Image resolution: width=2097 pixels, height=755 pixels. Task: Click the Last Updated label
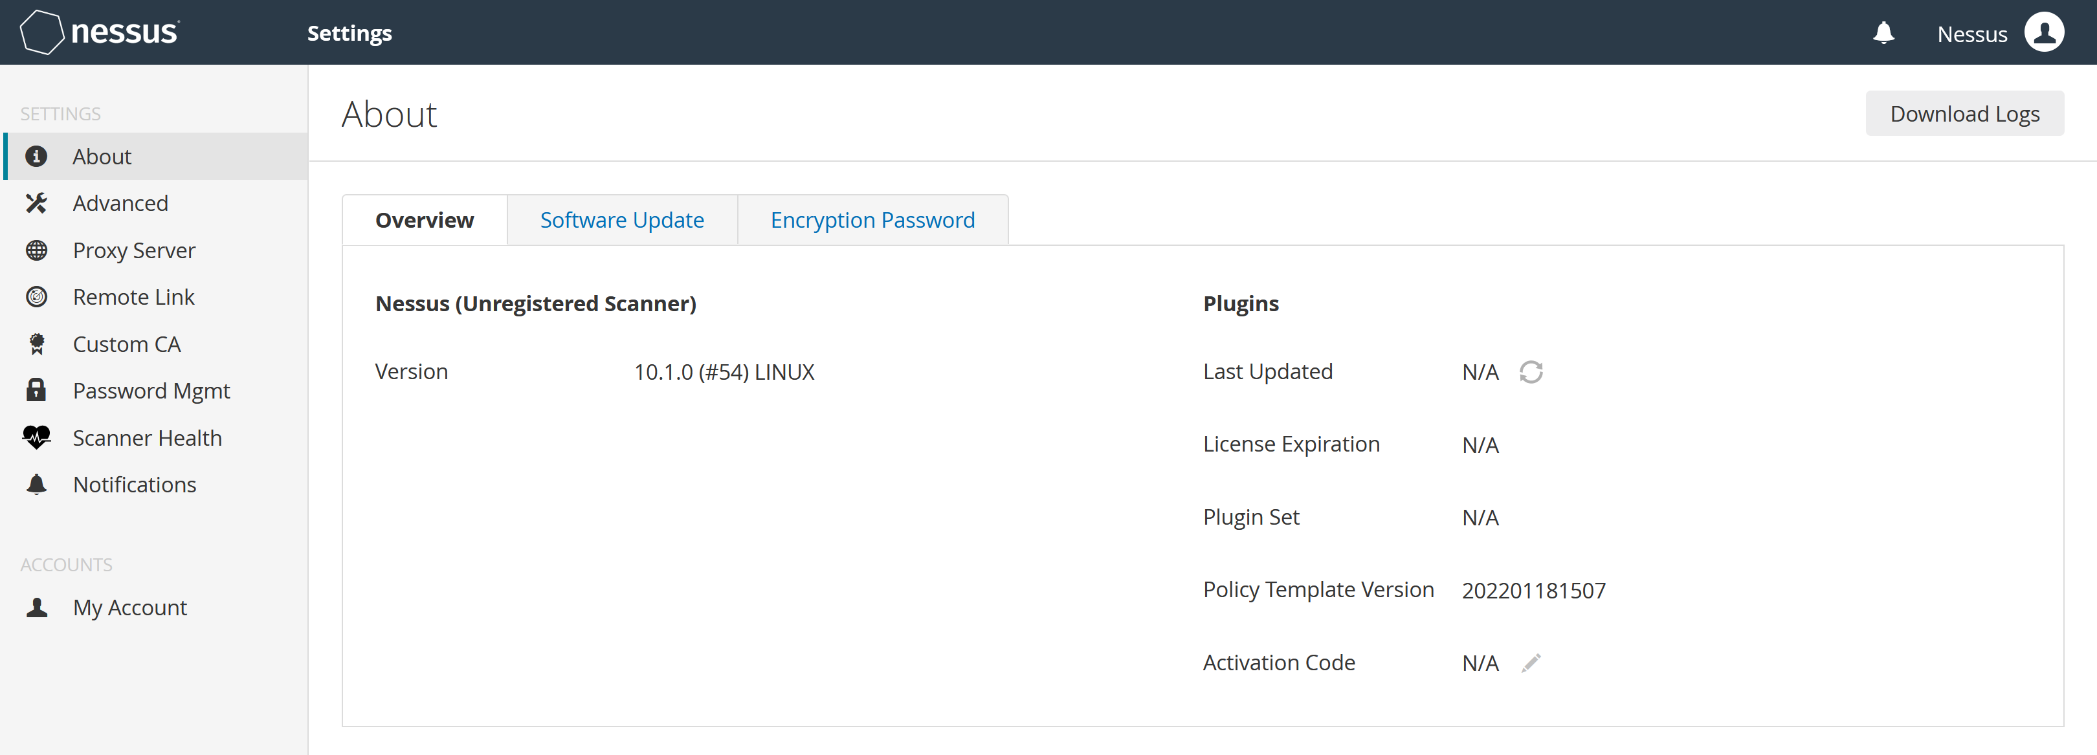click(x=1267, y=372)
